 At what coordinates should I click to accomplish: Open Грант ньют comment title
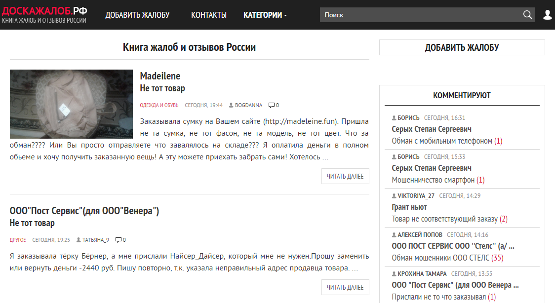coord(409,207)
